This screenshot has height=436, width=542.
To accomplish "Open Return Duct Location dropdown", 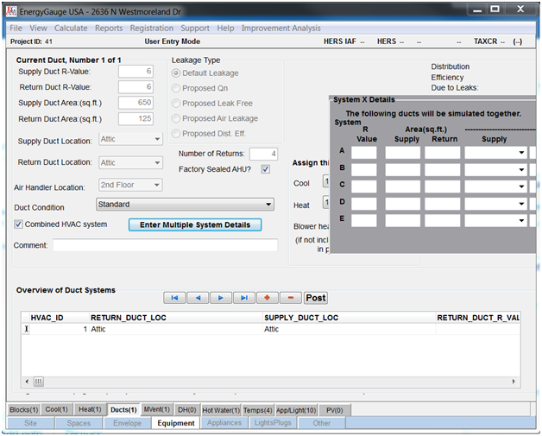I will click(x=157, y=162).
